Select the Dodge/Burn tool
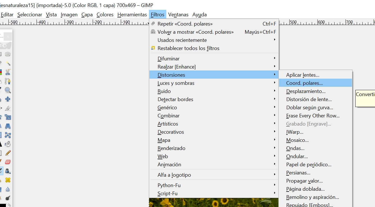Viewport: 375px width, 207px height. (8, 198)
